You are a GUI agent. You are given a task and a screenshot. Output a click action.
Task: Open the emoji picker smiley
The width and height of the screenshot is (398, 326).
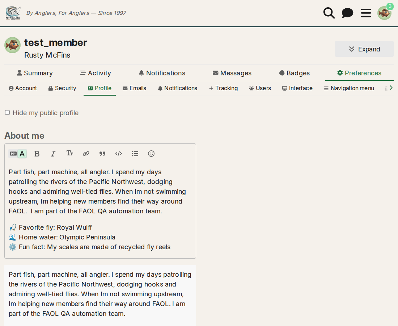[151, 154]
